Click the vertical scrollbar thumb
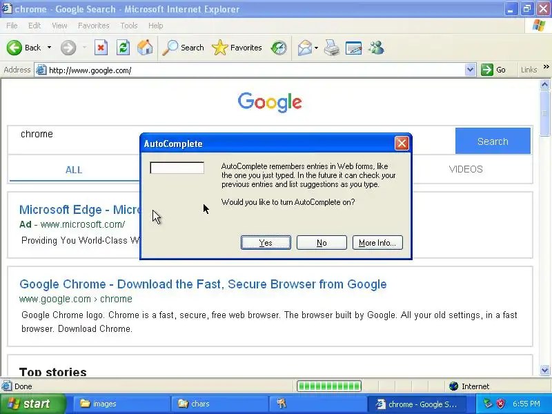The width and height of the screenshot is (552, 414). tap(544, 113)
